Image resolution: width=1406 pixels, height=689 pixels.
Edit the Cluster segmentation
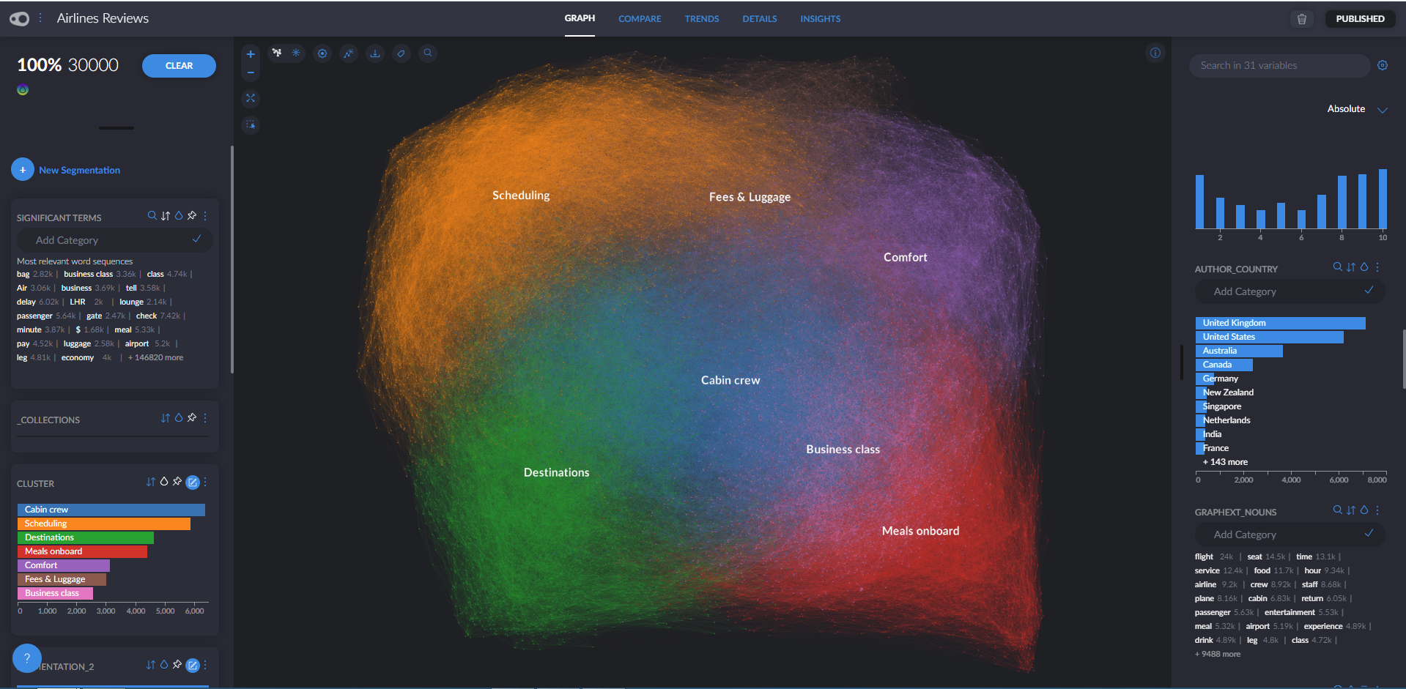(193, 482)
